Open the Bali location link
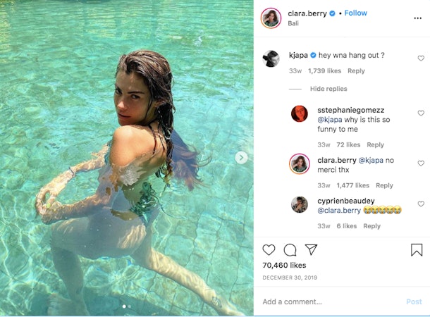Image resolution: width=430 pixels, height=317 pixels. [x=293, y=23]
